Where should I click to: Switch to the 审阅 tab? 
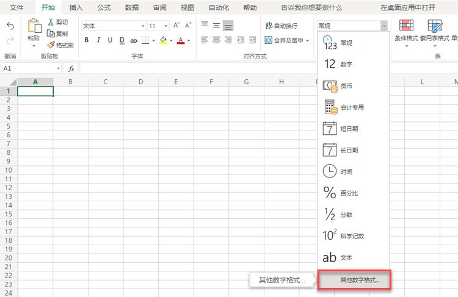point(160,7)
